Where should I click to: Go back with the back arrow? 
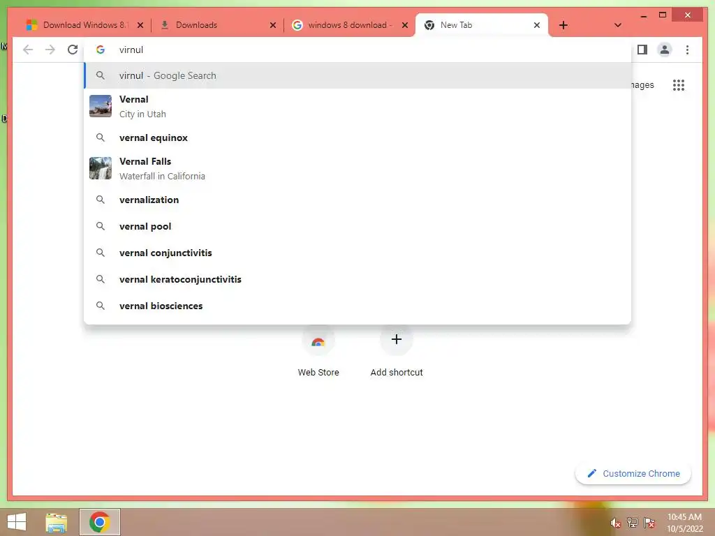point(28,50)
